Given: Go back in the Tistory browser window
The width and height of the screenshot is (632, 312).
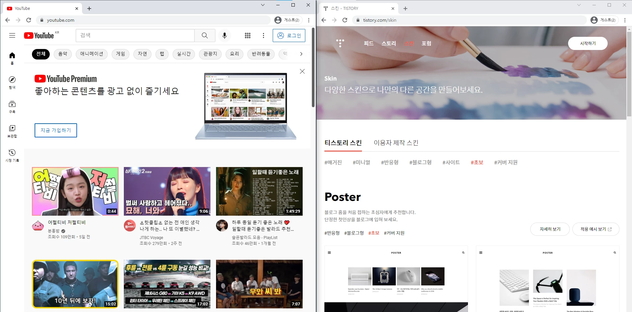Looking at the screenshot, I should coord(324,20).
